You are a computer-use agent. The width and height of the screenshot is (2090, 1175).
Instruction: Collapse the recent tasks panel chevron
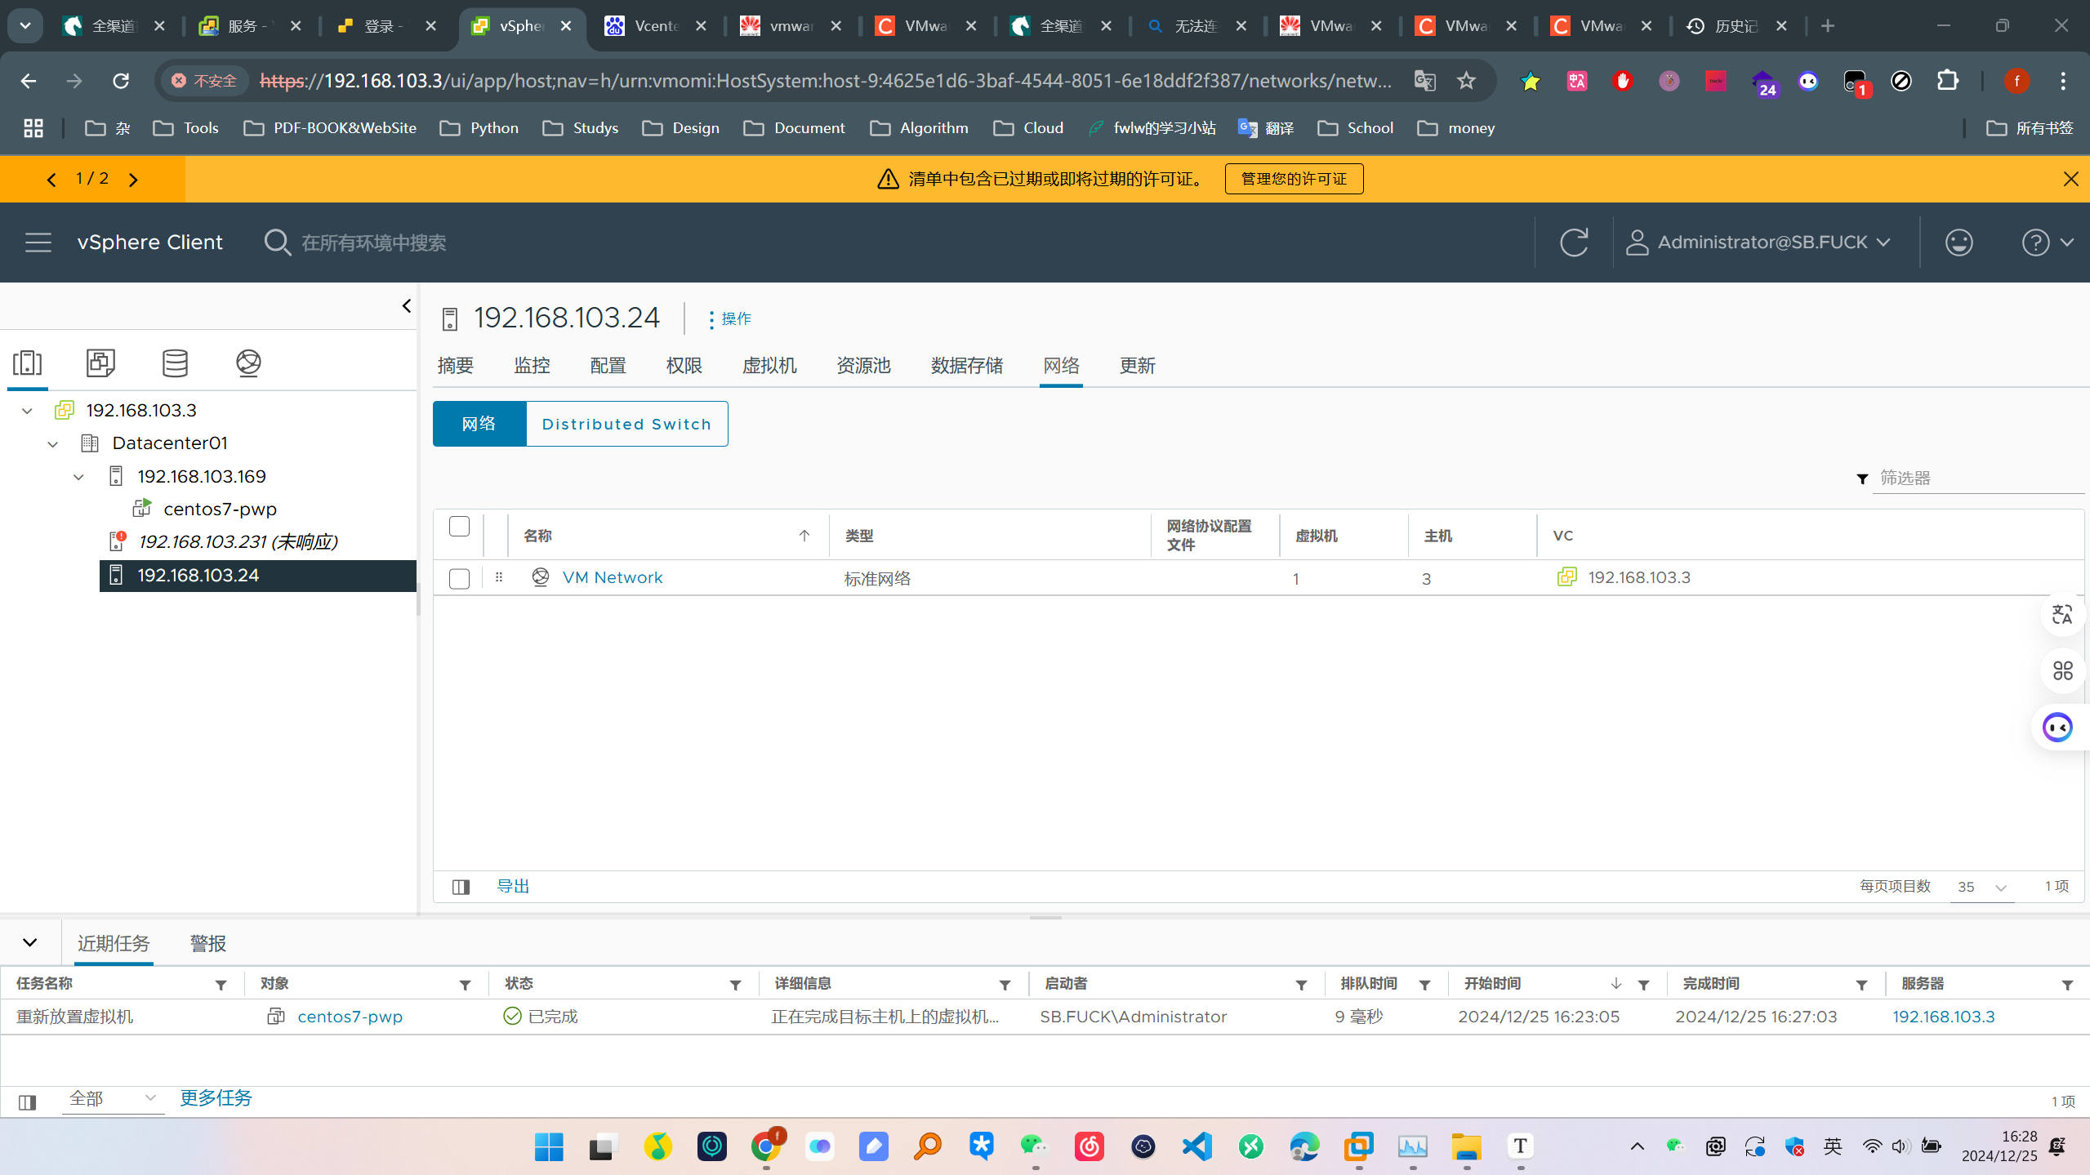(30, 942)
